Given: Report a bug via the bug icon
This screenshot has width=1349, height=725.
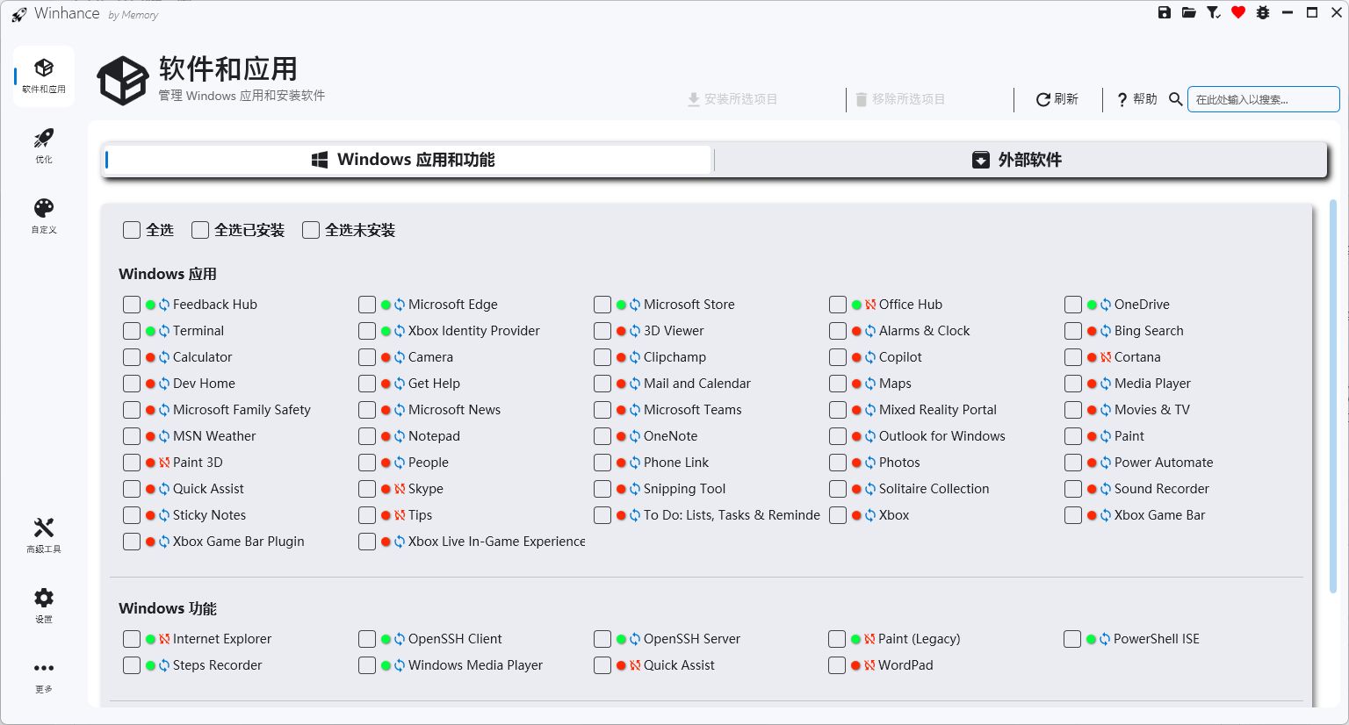Looking at the screenshot, I should [x=1262, y=12].
